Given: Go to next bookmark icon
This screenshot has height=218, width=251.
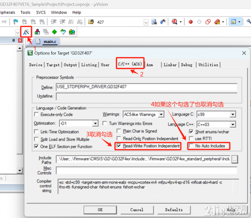Looking at the screenshot, I should [33, 22].
